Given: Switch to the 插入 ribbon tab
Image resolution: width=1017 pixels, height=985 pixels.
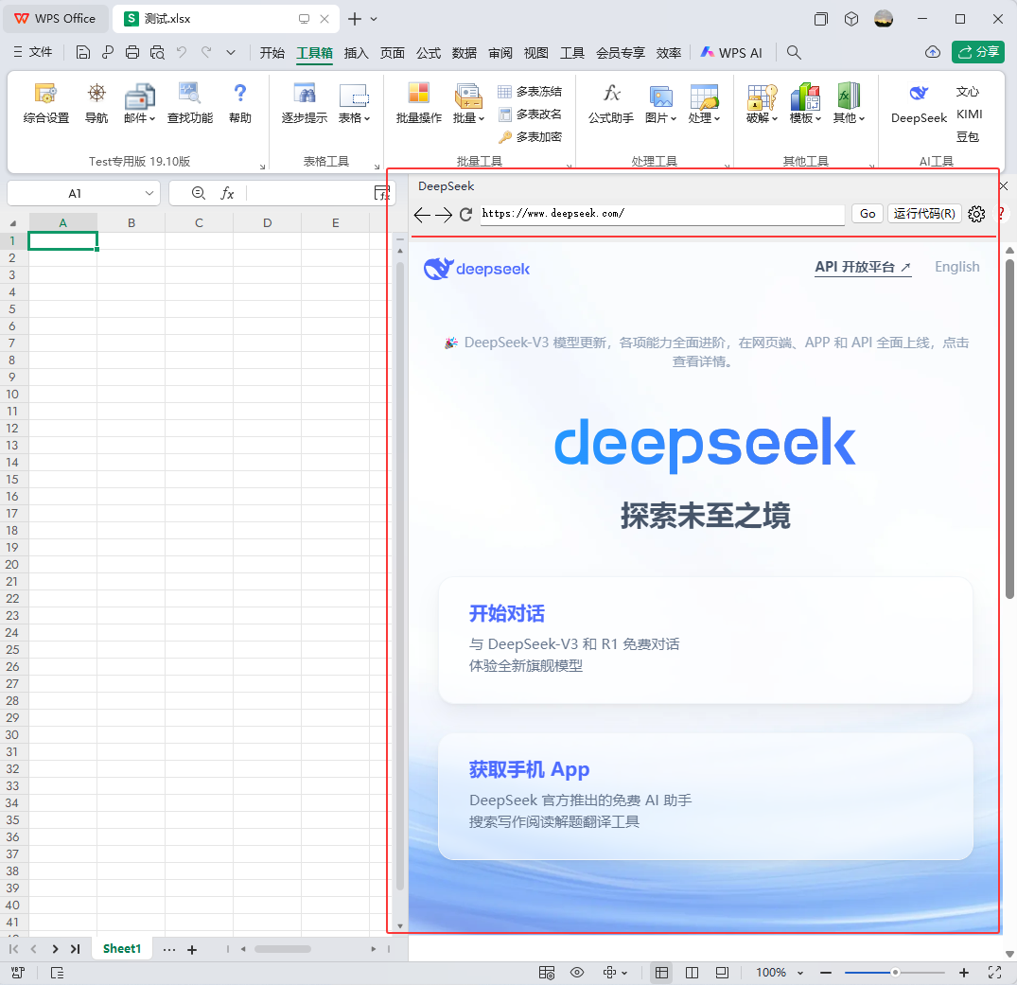Looking at the screenshot, I should (357, 53).
